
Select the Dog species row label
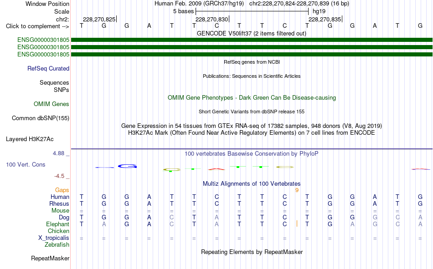[x=64, y=218]
